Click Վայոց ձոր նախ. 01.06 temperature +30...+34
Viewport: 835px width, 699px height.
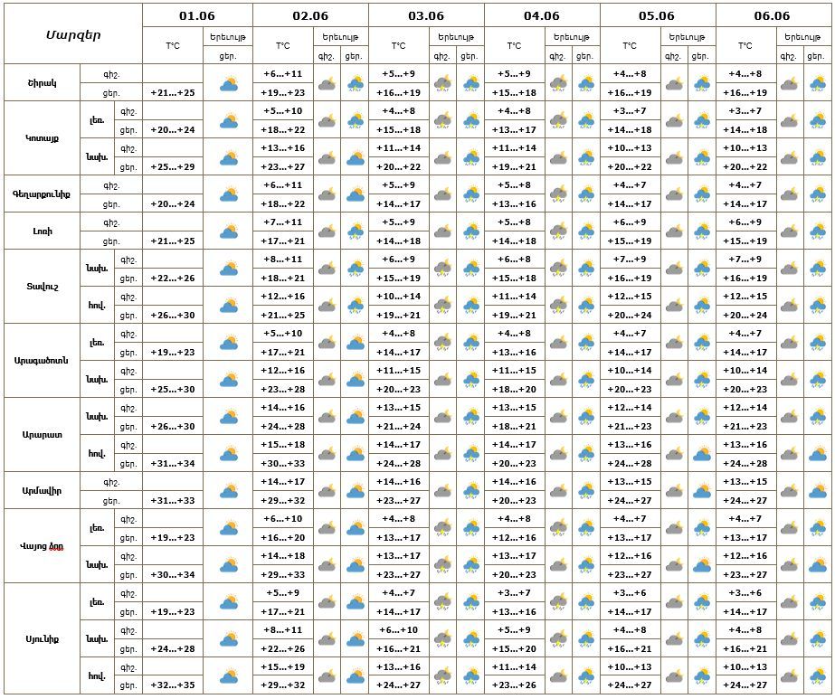pos(173,574)
